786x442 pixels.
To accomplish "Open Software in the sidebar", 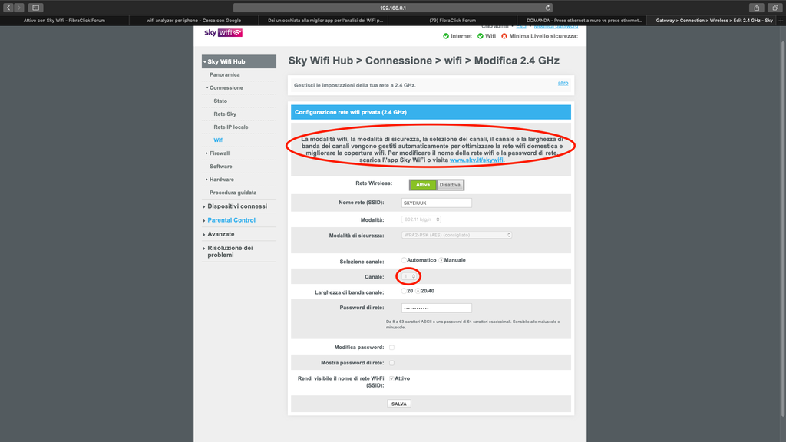I will (x=220, y=166).
